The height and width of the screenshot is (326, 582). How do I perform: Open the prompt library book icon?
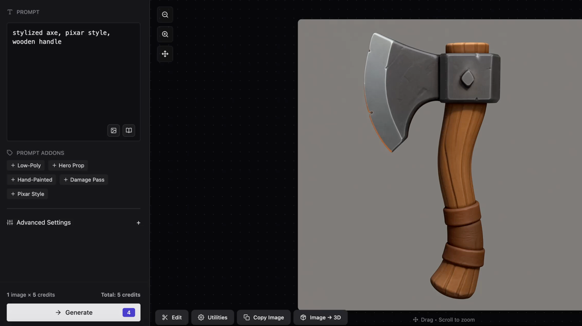pyautogui.click(x=129, y=130)
